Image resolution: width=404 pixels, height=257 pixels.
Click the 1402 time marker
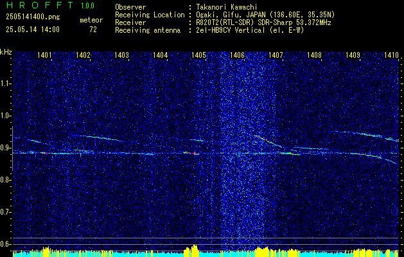(x=83, y=55)
